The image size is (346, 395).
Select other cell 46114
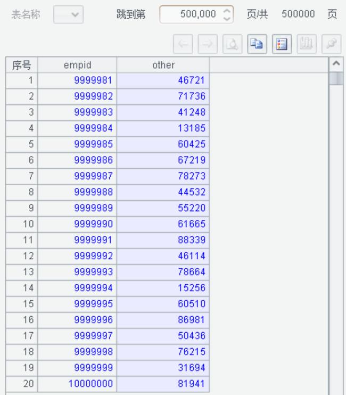coord(163,256)
